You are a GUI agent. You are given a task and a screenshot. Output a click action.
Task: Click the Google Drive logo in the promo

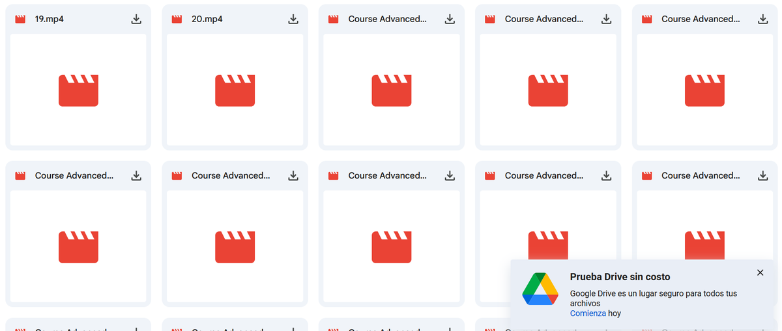540,290
